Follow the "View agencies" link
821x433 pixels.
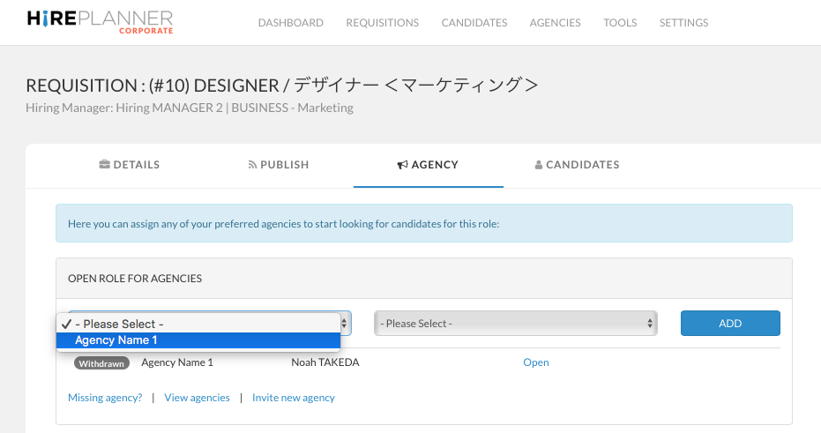pos(197,398)
